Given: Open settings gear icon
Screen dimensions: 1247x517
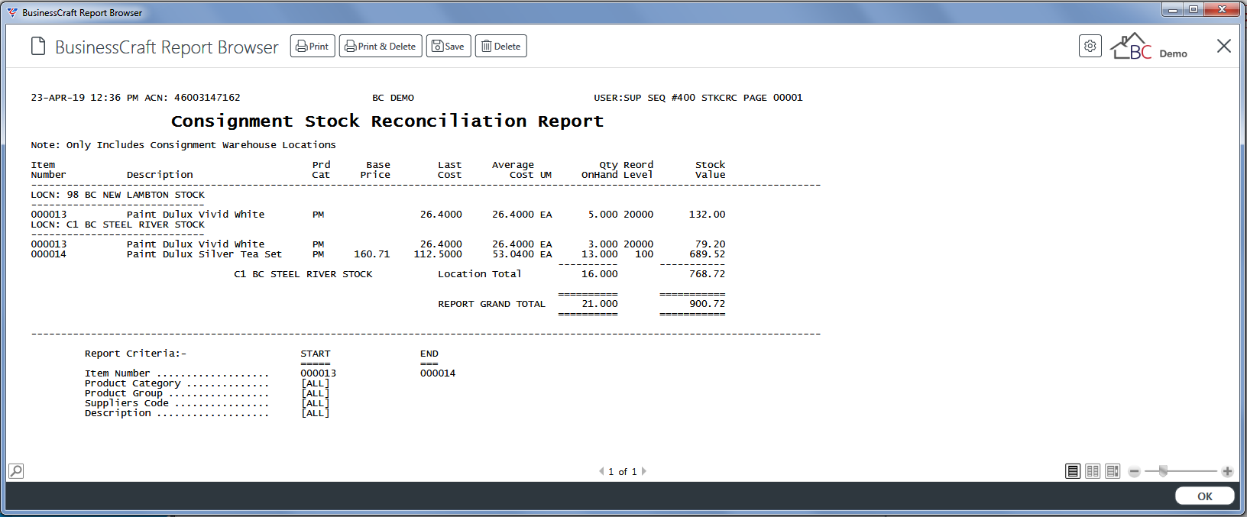Looking at the screenshot, I should [x=1090, y=46].
